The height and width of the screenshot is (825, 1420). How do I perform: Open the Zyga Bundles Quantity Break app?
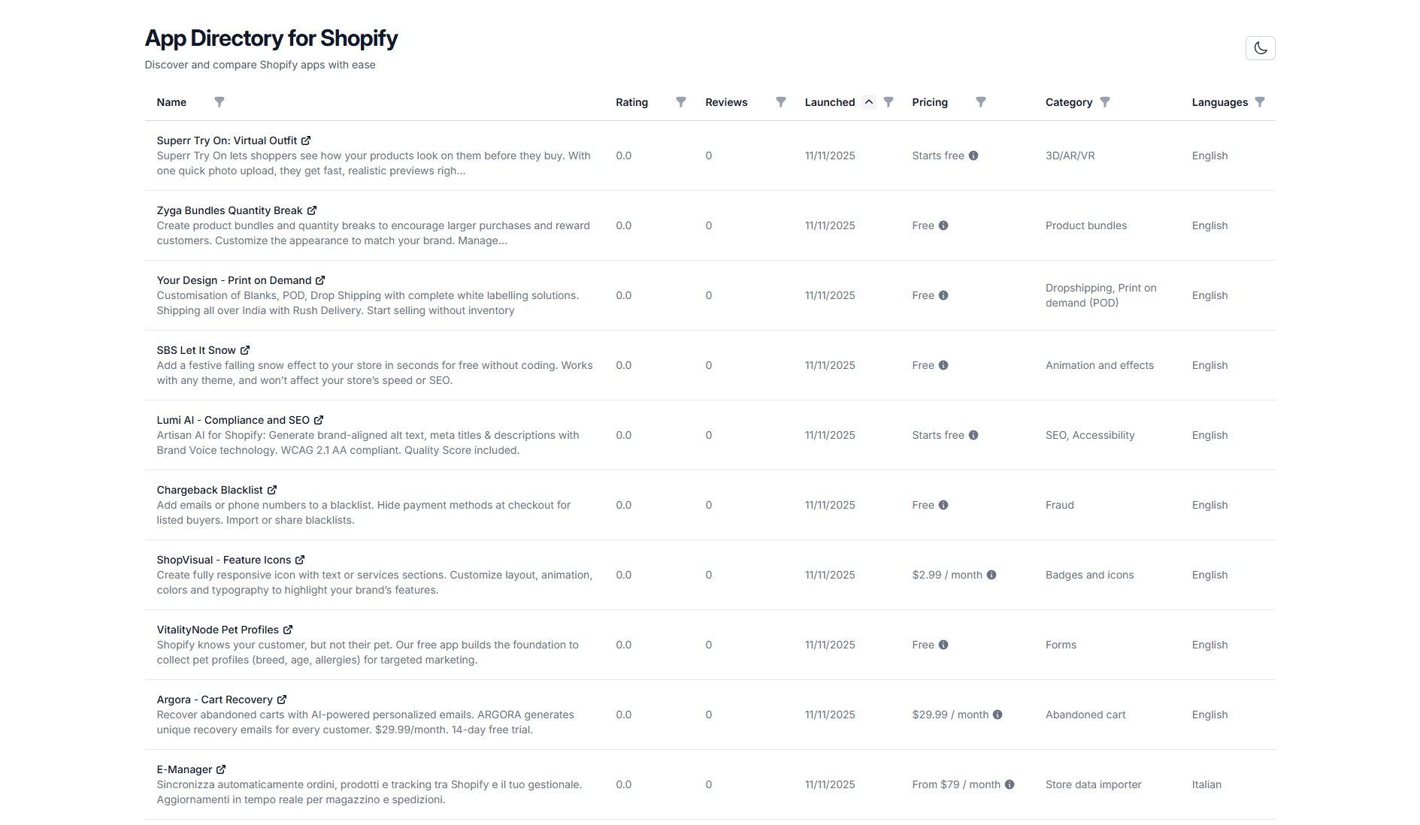(231, 210)
